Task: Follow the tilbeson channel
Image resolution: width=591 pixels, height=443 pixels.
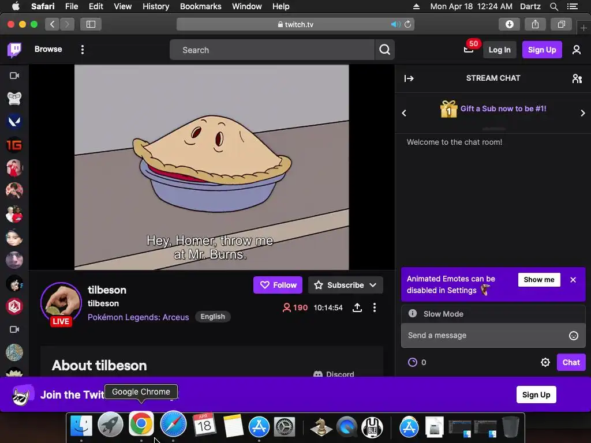Action: pyautogui.click(x=278, y=285)
